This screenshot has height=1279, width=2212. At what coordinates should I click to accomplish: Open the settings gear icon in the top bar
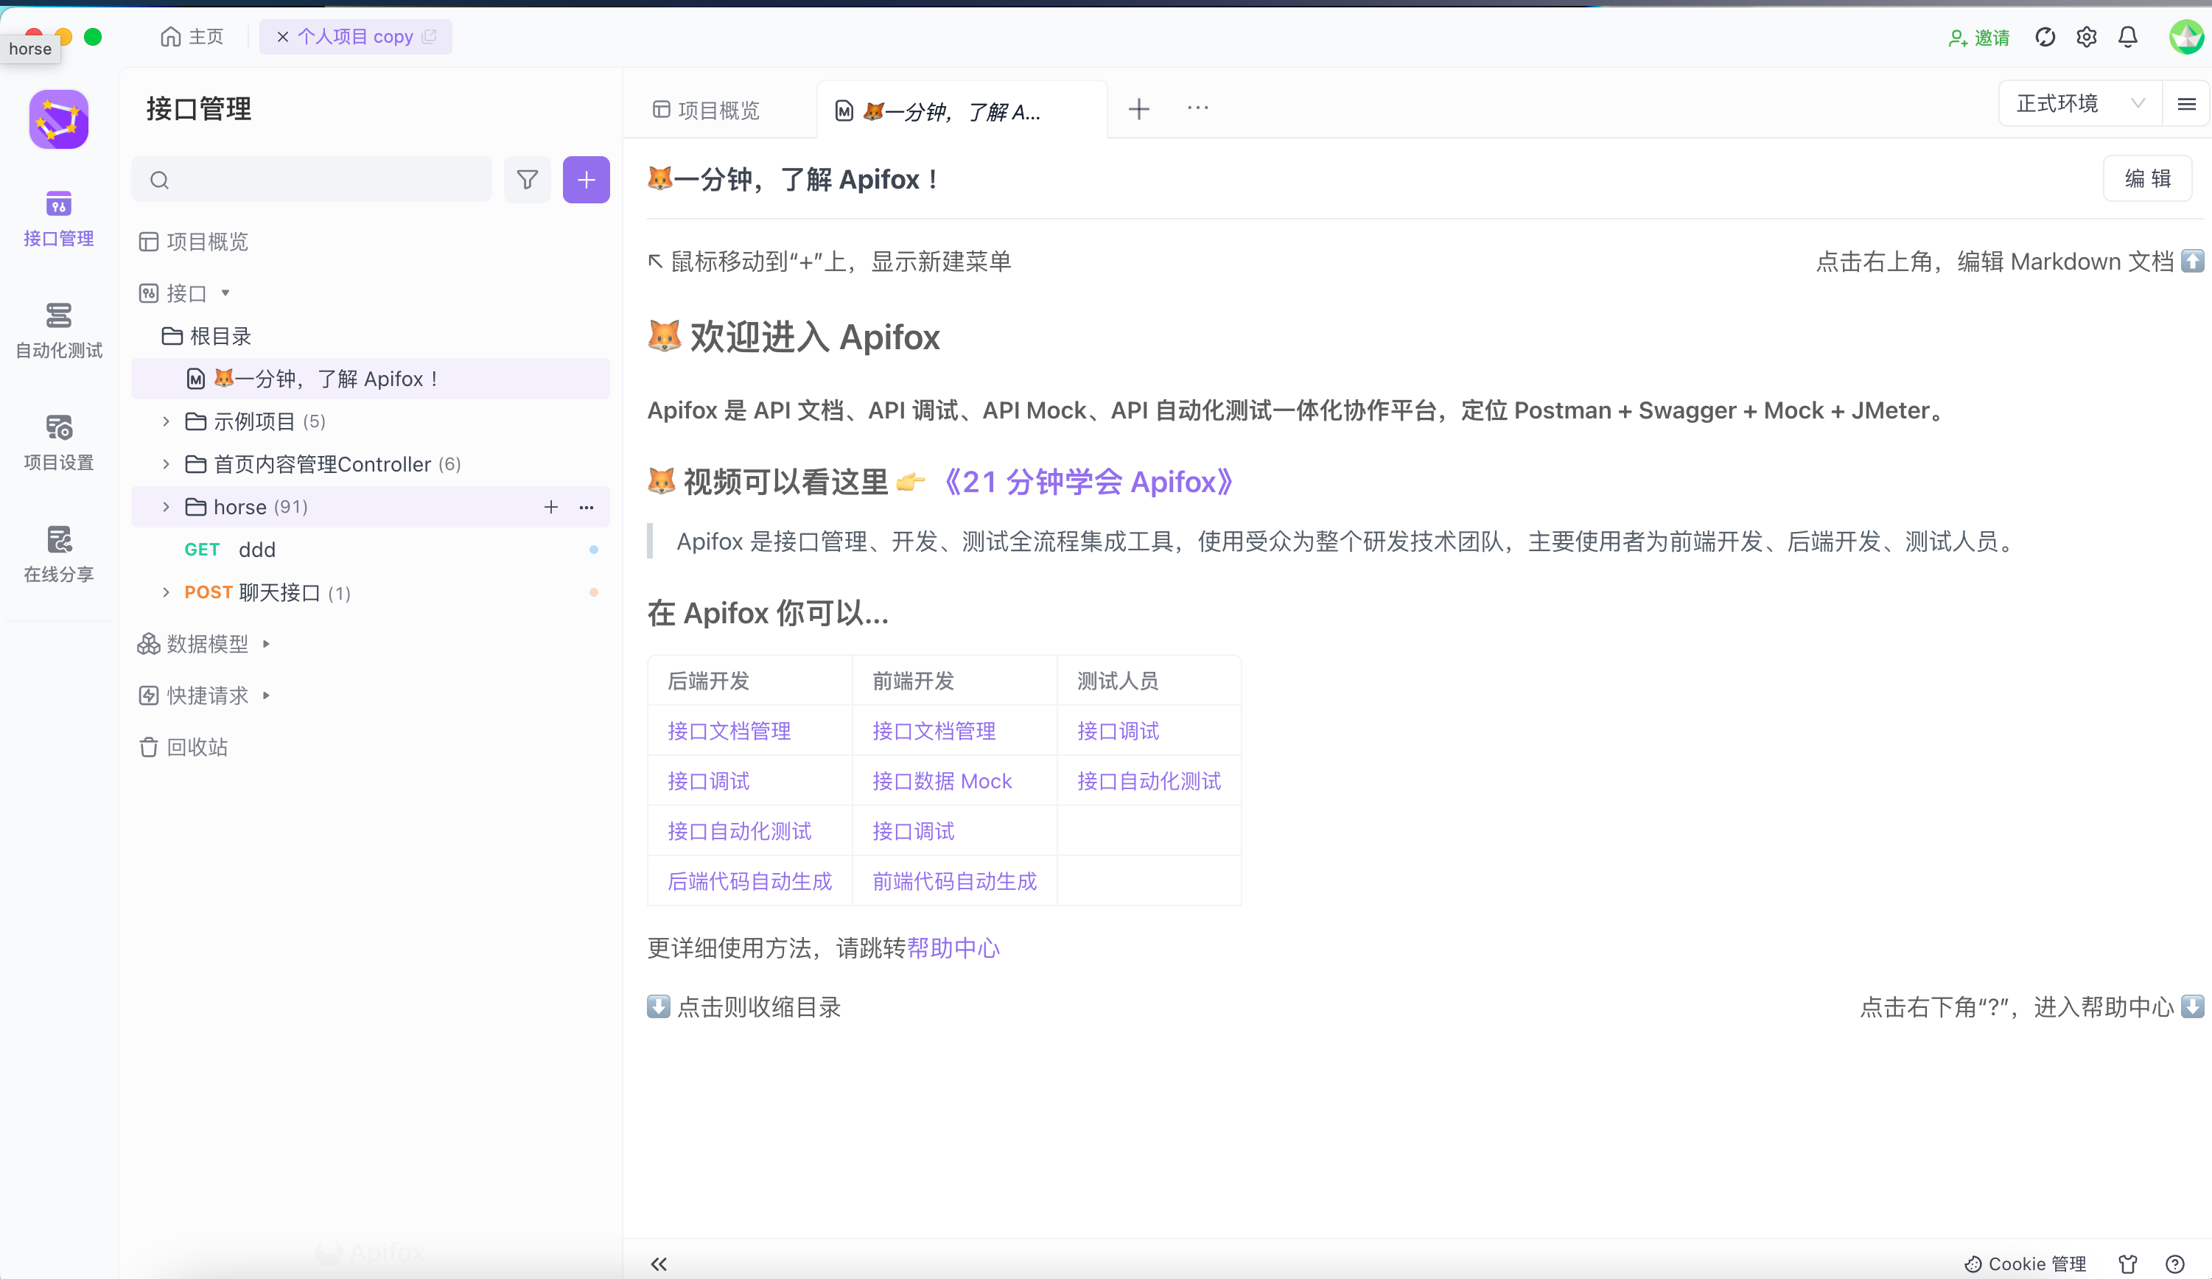point(2085,37)
